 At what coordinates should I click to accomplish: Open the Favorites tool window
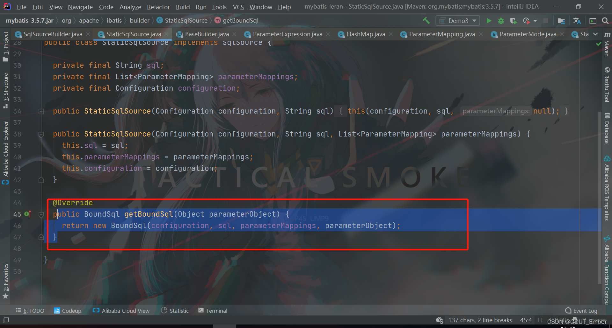coord(5,281)
